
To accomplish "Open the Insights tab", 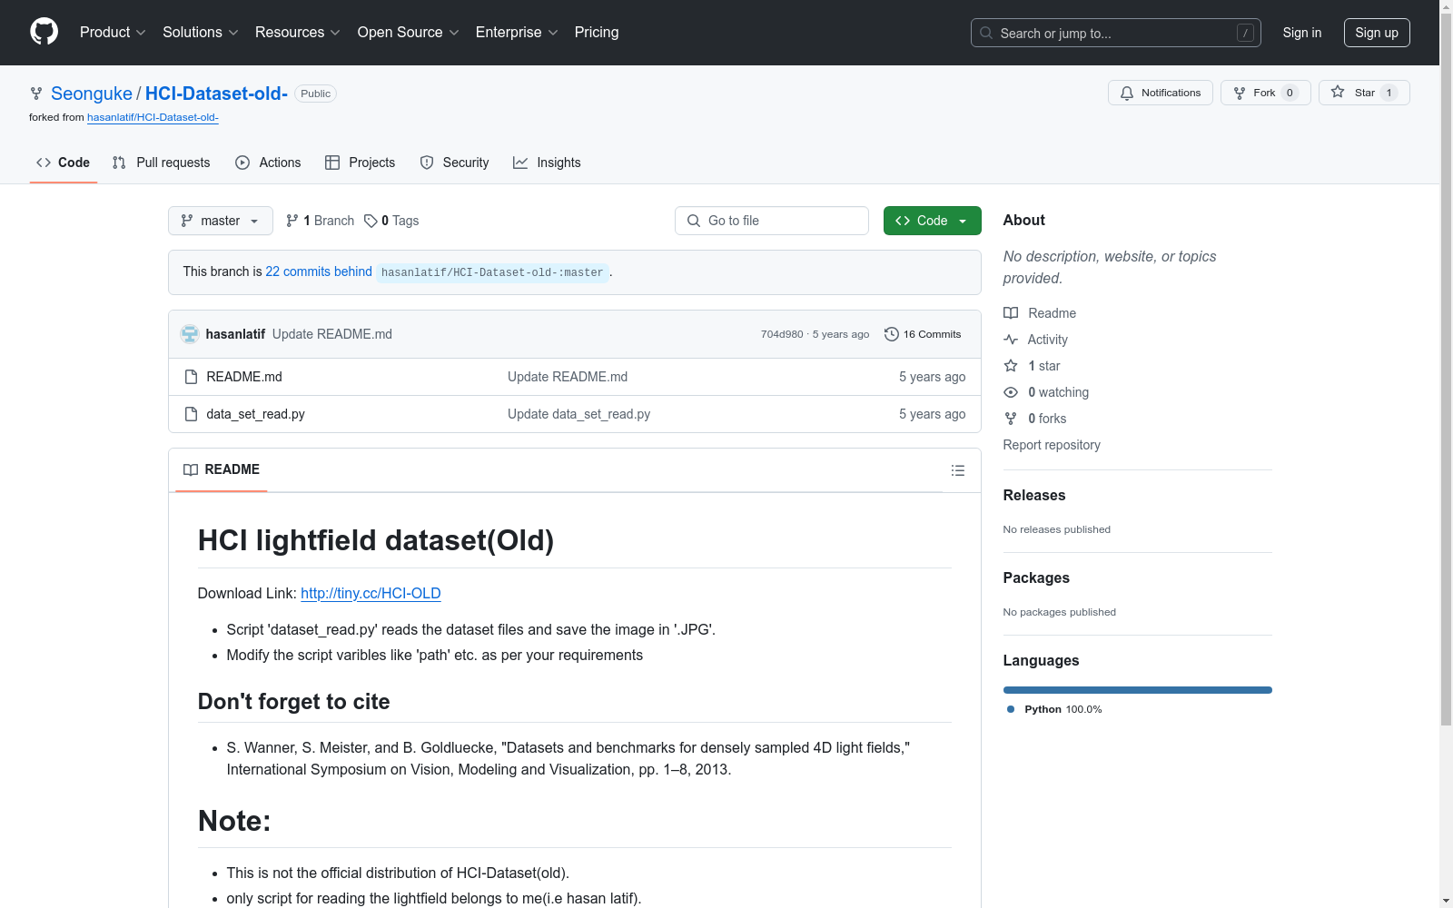I will tap(547, 163).
